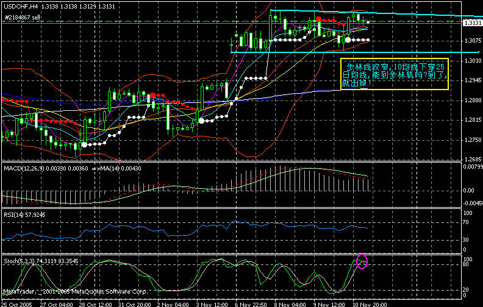Image resolution: width=483 pixels, height=307 pixels.
Task: Select the RSI(14) indicator label
Action: coord(14,214)
